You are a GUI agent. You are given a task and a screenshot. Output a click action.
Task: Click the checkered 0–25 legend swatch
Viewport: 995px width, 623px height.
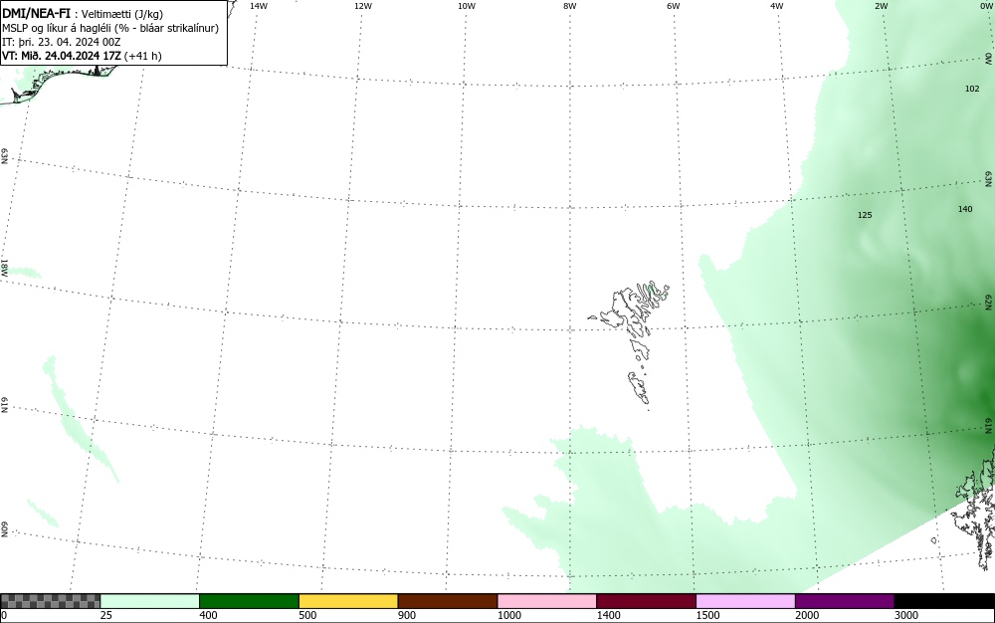point(50,601)
